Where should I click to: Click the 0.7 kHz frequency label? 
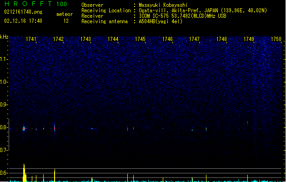[4, 150]
